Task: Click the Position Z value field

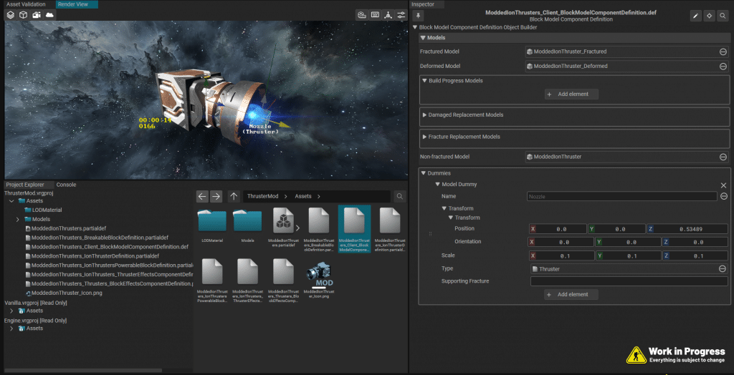Action: point(692,229)
